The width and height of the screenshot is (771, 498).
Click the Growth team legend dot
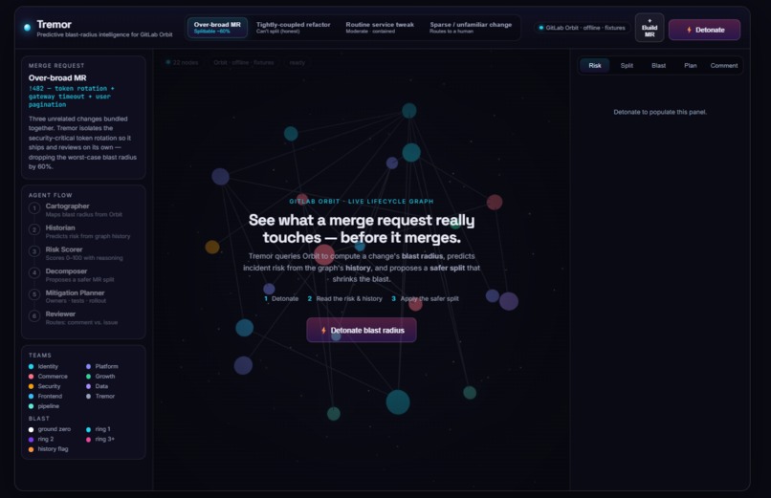click(x=89, y=377)
